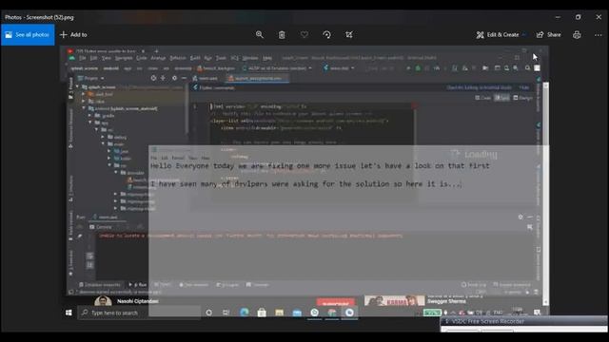Image resolution: width=609 pixels, height=342 pixels.
Task: Click the See all photos button
Action: click(x=28, y=34)
